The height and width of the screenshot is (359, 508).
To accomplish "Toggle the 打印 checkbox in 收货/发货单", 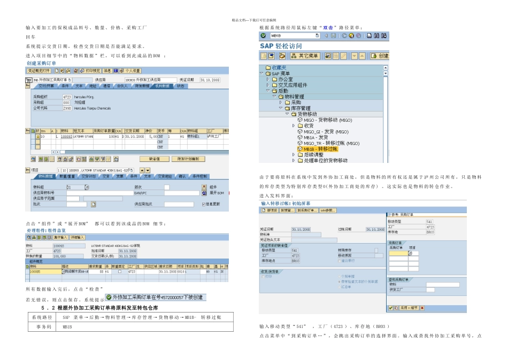I will pyautogui.click(x=263, y=277).
